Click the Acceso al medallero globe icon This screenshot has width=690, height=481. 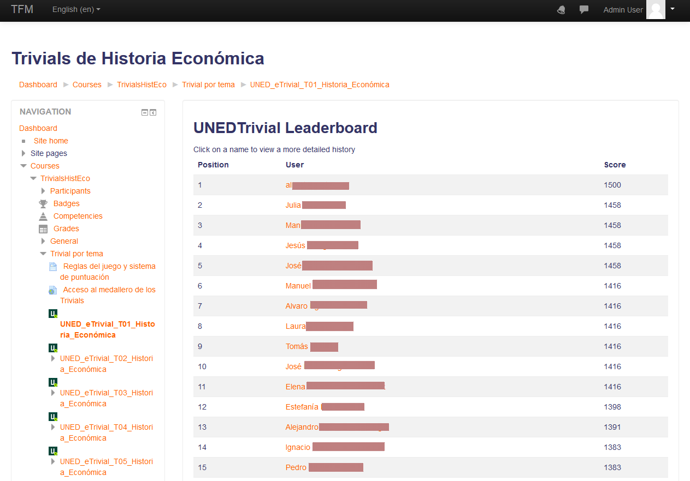coord(52,290)
